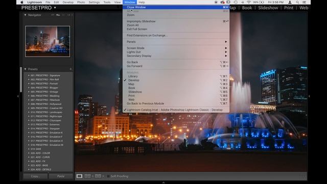Select 020. ADD - COLOR folder
327x184 pixels.
[48, 153]
